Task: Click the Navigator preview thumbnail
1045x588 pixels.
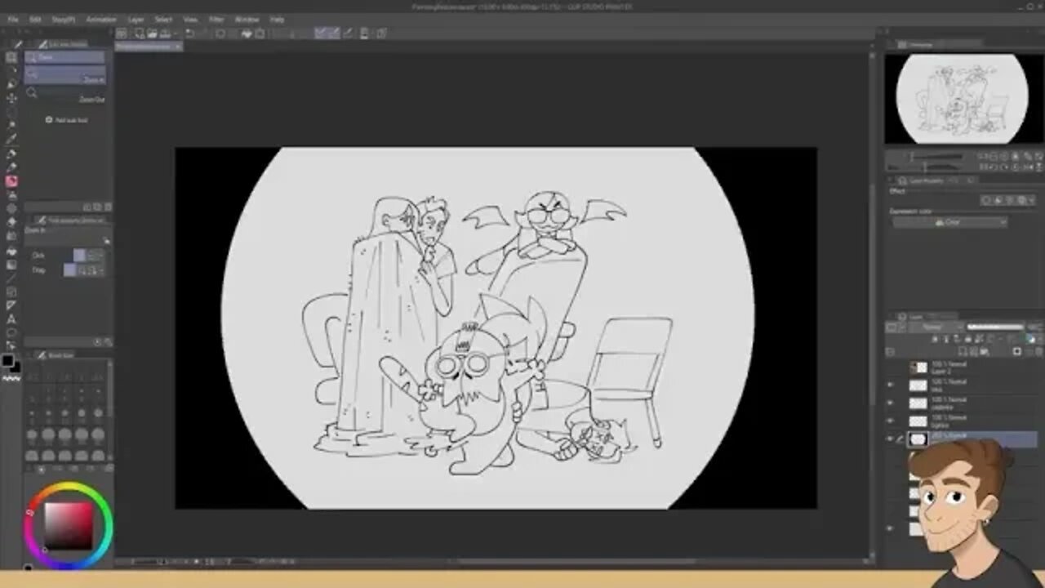Action: click(x=962, y=99)
